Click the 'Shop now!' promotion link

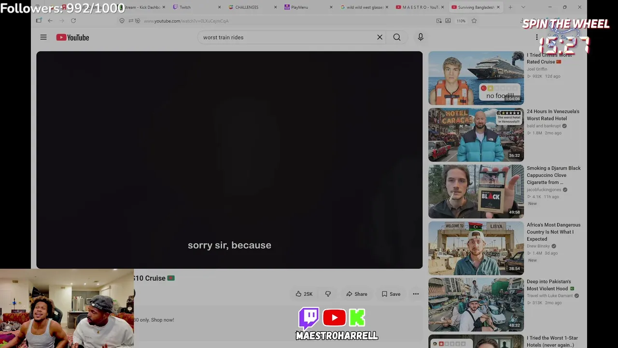pos(162,320)
